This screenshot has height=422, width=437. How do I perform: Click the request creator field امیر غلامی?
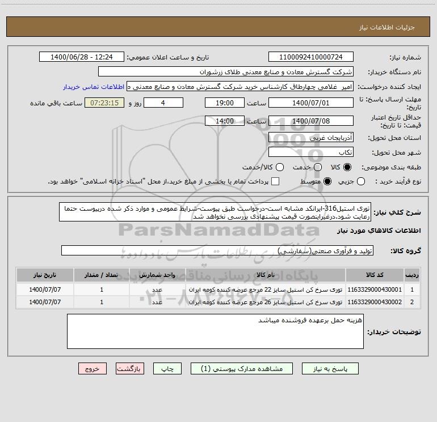240,86
